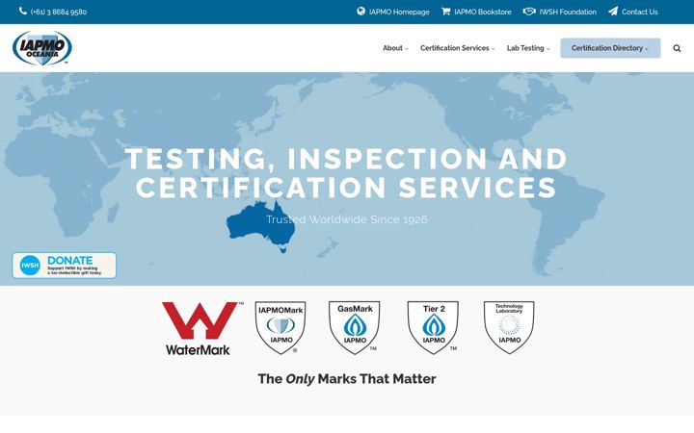Click the hero heading Testing, Inspection and Certification Services
The height and width of the screenshot is (433, 694).
[346, 173]
